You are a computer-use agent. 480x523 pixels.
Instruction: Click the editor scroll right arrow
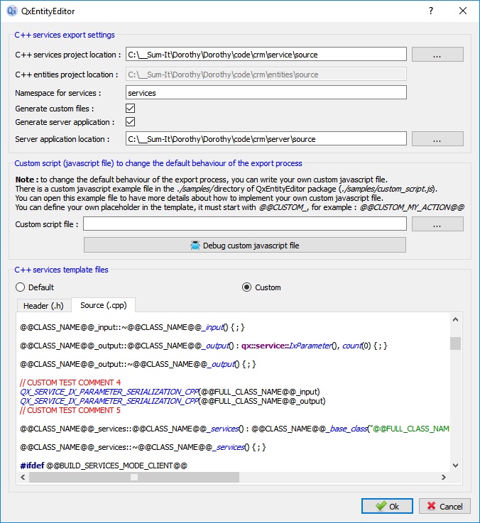pos(444,478)
